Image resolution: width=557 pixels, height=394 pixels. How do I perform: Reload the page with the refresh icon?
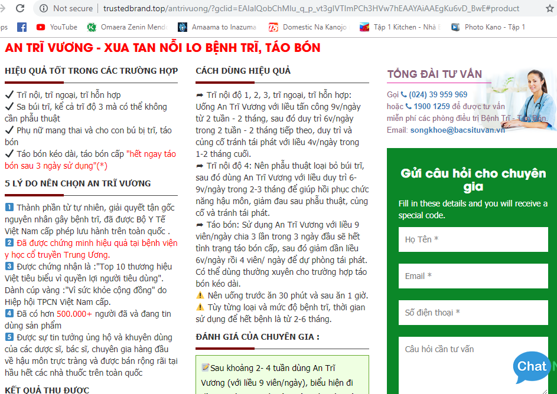click(20, 8)
